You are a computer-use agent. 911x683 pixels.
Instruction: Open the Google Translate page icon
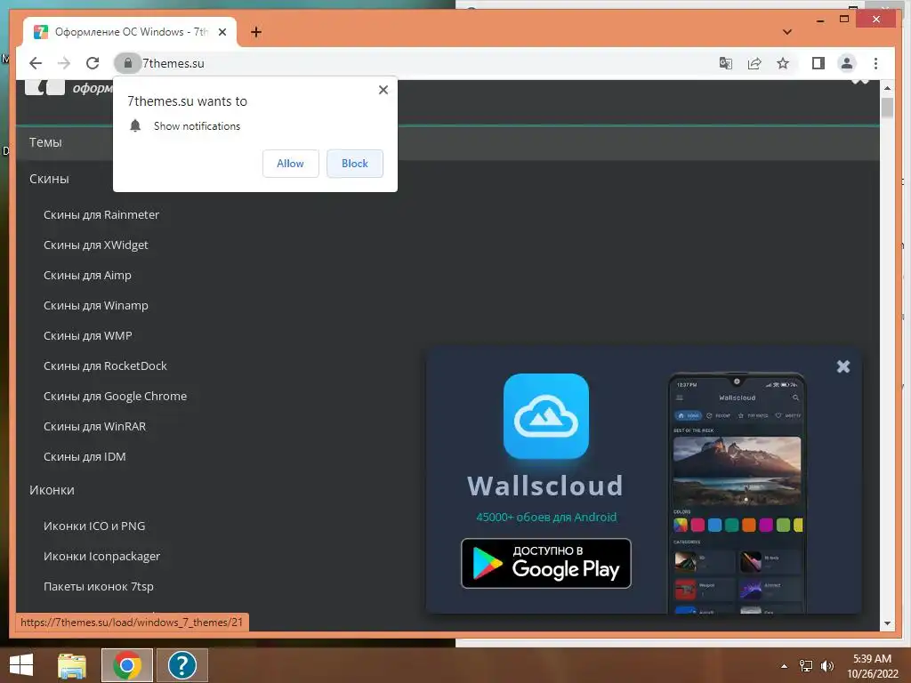pyautogui.click(x=726, y=63)
